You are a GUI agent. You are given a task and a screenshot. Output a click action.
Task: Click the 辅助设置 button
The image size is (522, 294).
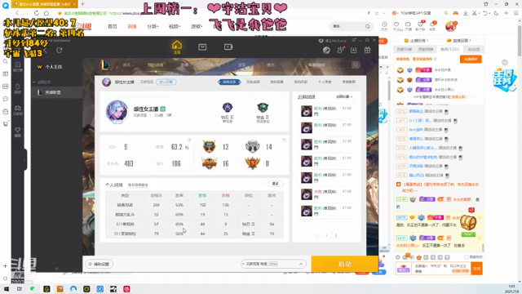(x=99, y=264)
